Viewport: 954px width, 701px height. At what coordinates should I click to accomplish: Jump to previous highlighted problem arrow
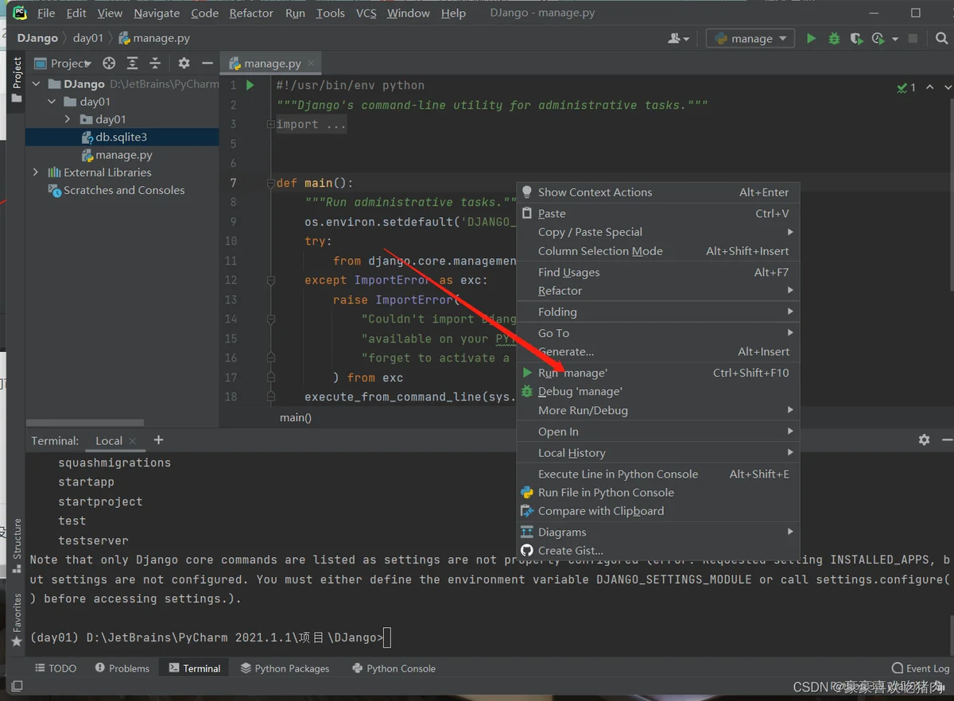pyautogui.click(x=930, y=87)
